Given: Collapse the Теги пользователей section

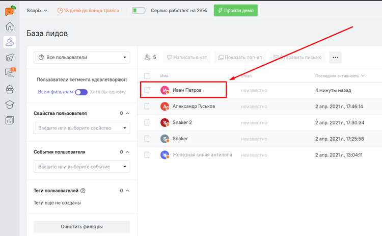Looking at the screenshot, I should (x=127, y=191).
